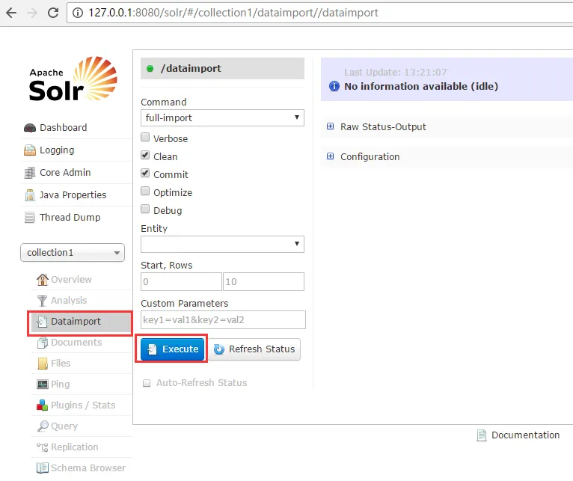Uncheck the Clean checkbox

(145, 155)
